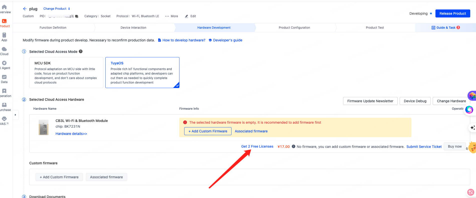The height and width of the screenshot is (198, 476).
Task: Follow the Get 2 Free Licenses link
Action: (257, 147)
